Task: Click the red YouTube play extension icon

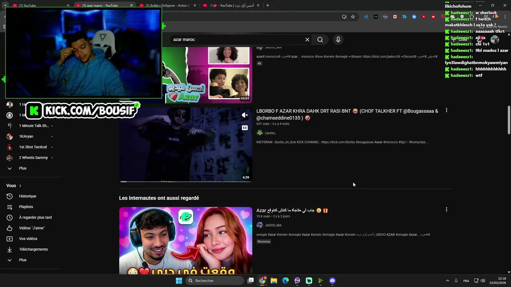Action: click(x=424, y=17)
